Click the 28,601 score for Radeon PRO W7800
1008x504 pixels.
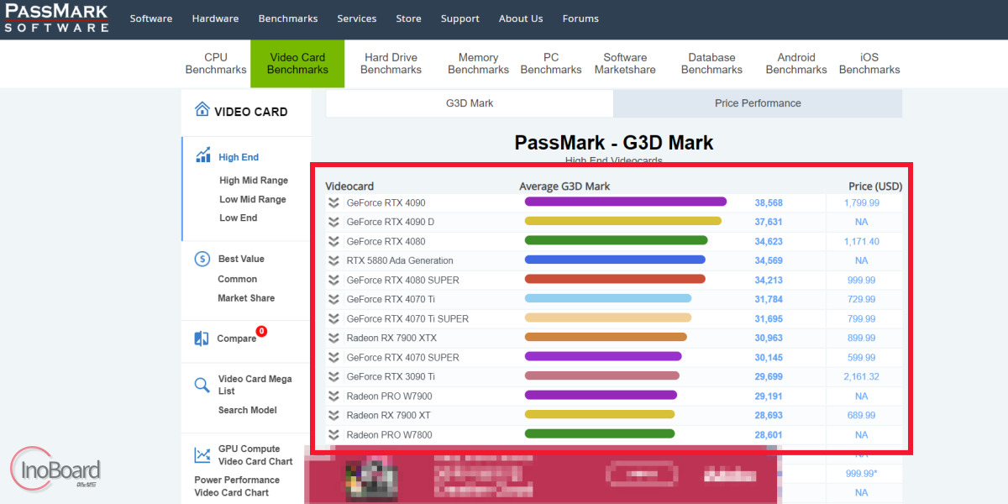click(769, 434)
